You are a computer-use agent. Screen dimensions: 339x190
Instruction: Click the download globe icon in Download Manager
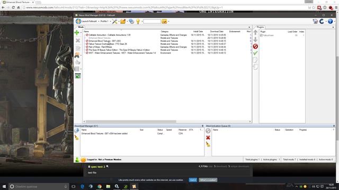(x=77, y=130)
